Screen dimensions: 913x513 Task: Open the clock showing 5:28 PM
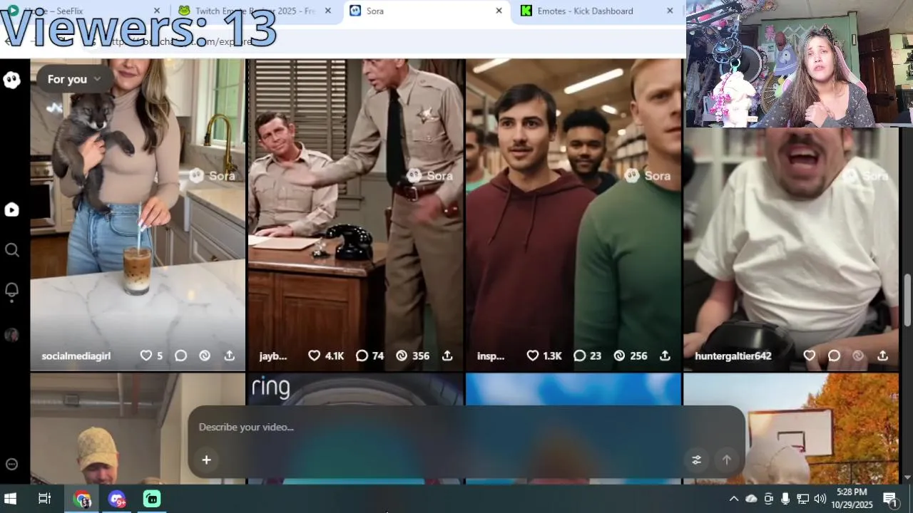[x=852, y=499]
